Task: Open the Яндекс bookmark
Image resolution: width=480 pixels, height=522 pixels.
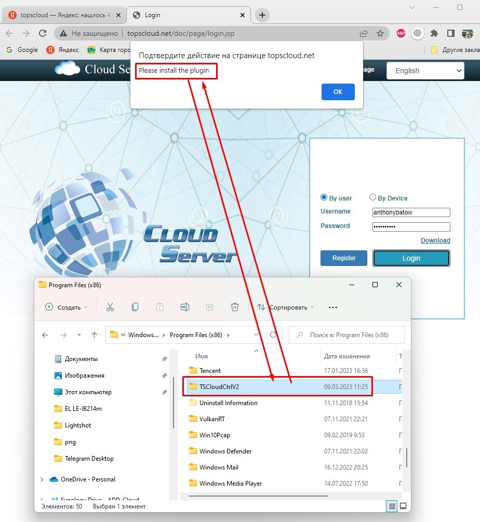Action: 63,50
